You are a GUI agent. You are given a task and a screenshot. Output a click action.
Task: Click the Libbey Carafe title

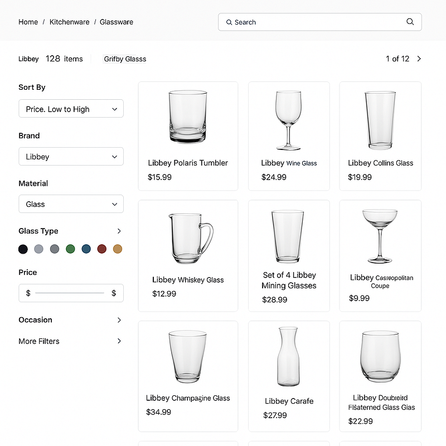pyautogui.click(x=289, y=401)
